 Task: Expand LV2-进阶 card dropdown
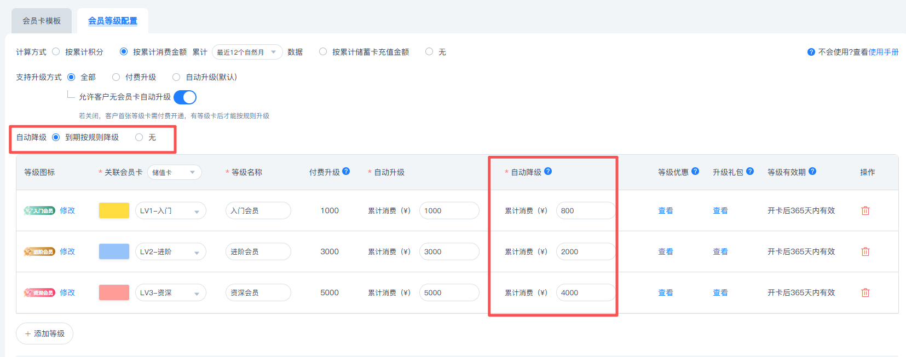(171, 251)
